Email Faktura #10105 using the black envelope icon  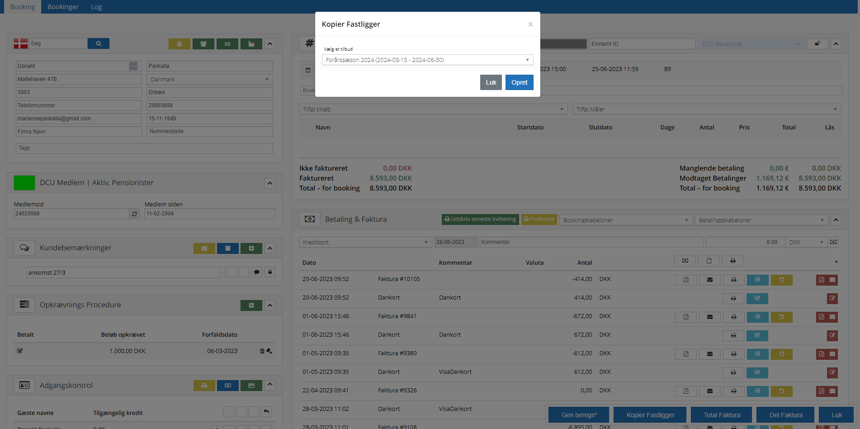pos(710,280)
